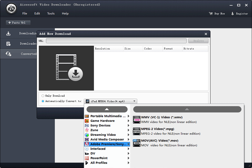This screenshot has height=168, width=252.
Task: Click the Zune category icon
Action: 87,130
